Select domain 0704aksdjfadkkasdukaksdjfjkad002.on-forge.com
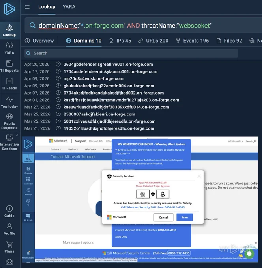 (x=114, y=93)
